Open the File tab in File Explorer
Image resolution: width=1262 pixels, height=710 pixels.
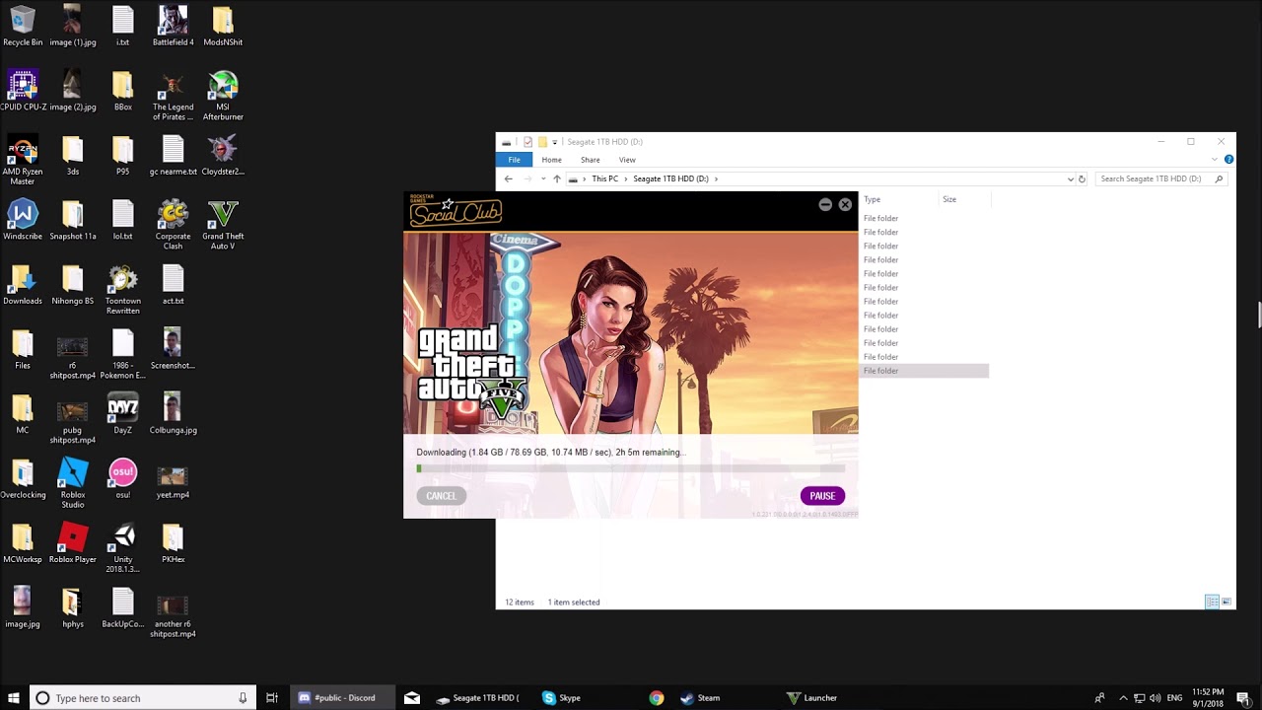[514, 160]
